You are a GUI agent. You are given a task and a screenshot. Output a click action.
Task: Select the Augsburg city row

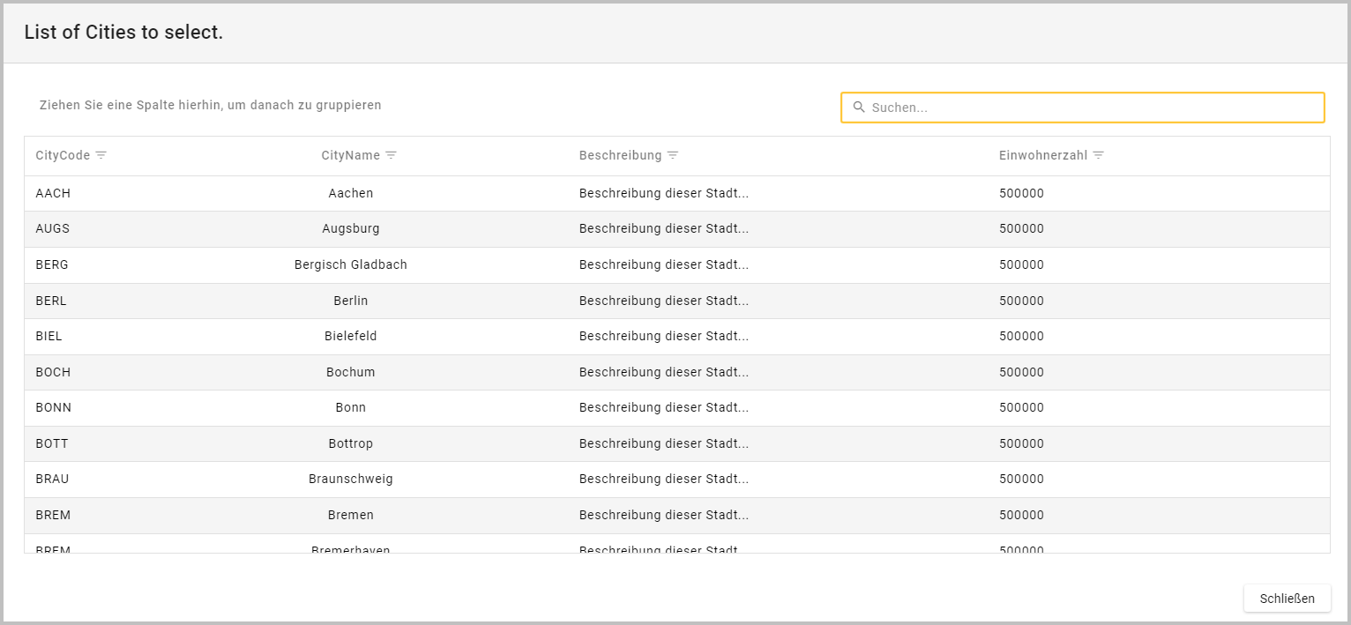coord(350,229)
